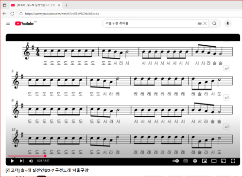
Task: Click the video progress bar scrubber
Action: click(x=45, y=156)
